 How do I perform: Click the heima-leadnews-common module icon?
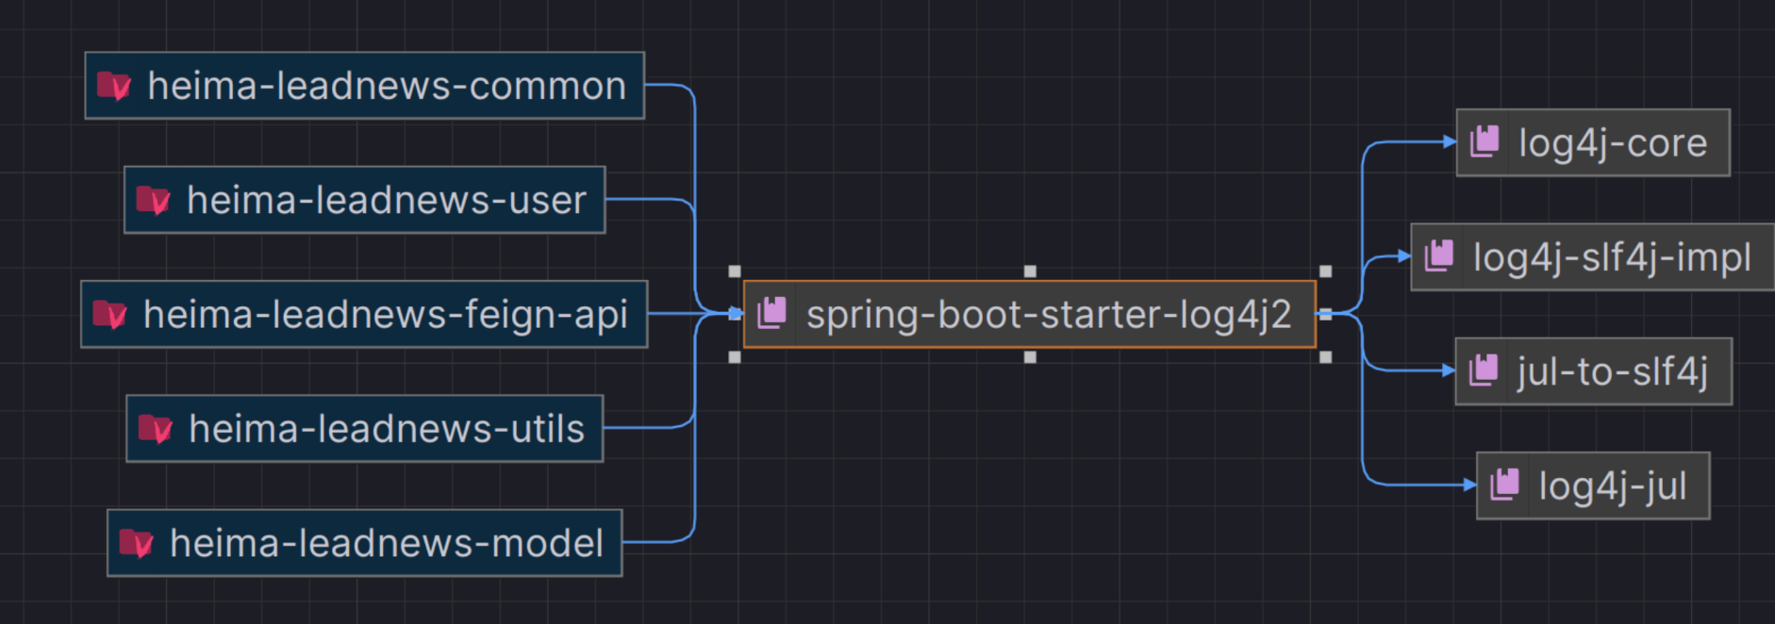click(114, 86)
